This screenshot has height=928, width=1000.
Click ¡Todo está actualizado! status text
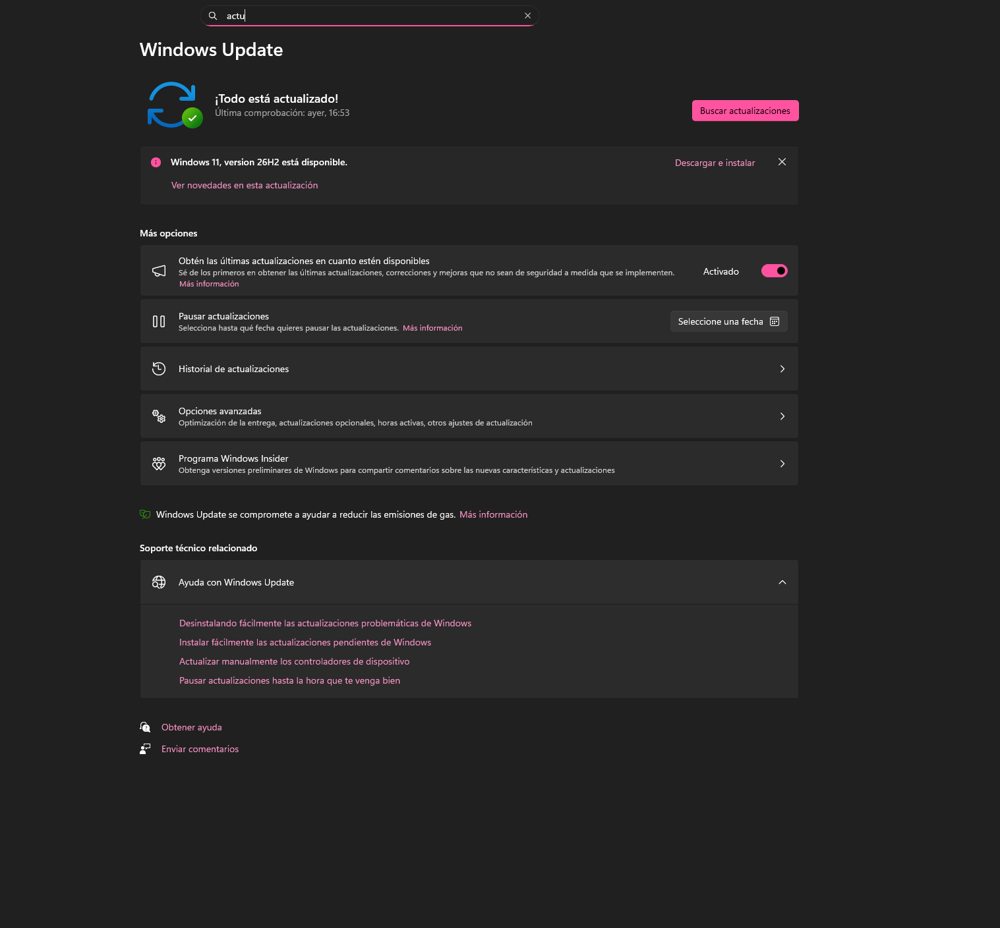(x=276, y=99)
